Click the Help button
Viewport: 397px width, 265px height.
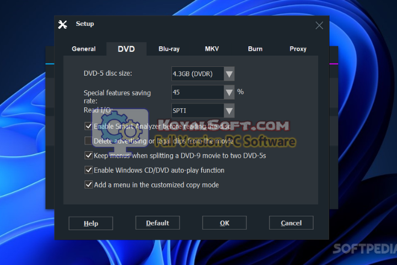point(90,223)
